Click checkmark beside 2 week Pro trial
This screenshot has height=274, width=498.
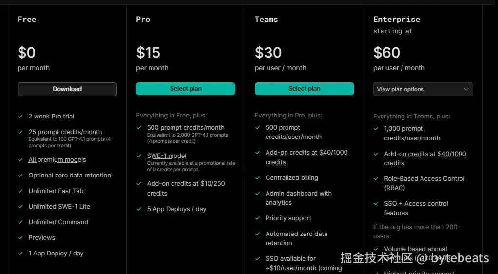20,117
